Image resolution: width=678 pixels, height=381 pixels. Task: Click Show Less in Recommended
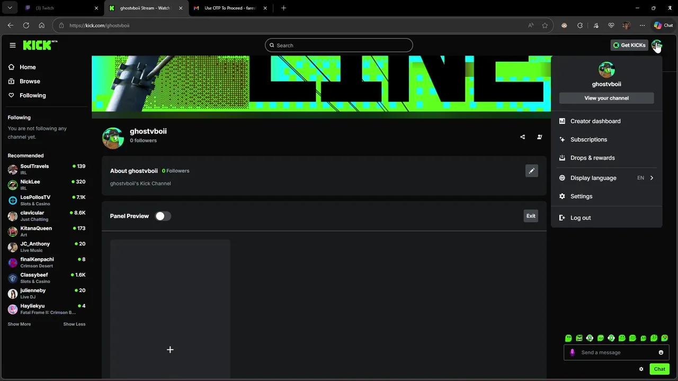coord(74,324)
